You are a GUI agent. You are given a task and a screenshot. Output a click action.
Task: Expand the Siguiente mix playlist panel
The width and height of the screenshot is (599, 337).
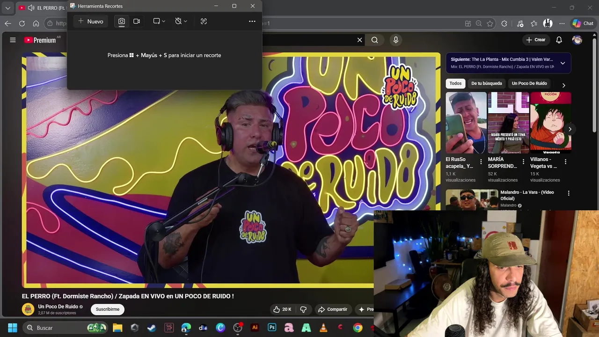(x=562, y=63)
